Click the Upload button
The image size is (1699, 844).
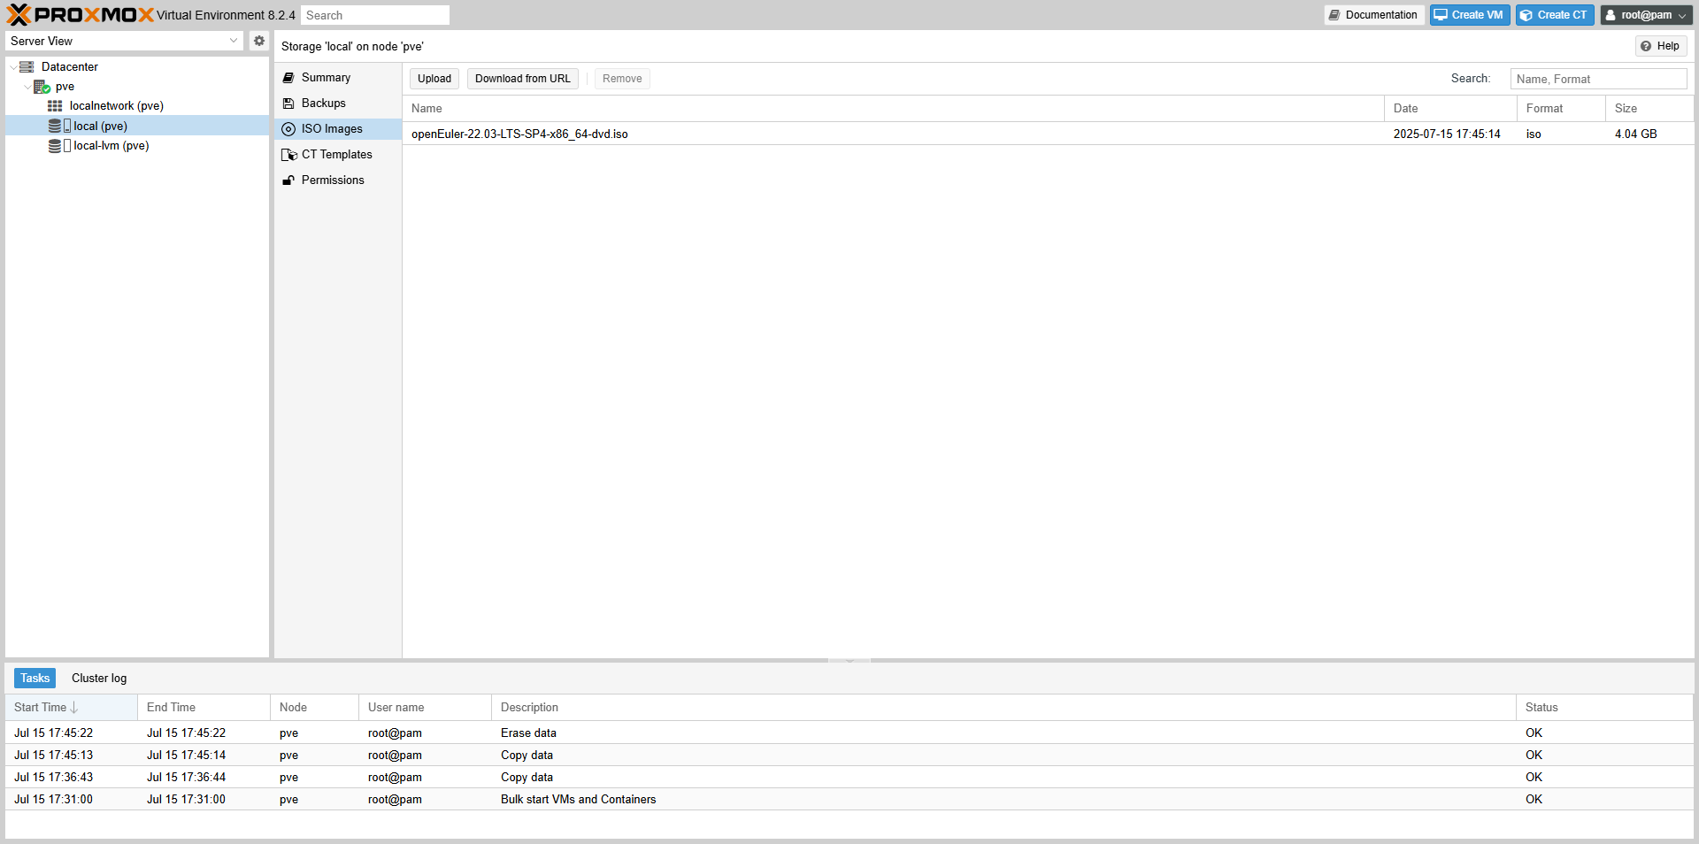434,79
